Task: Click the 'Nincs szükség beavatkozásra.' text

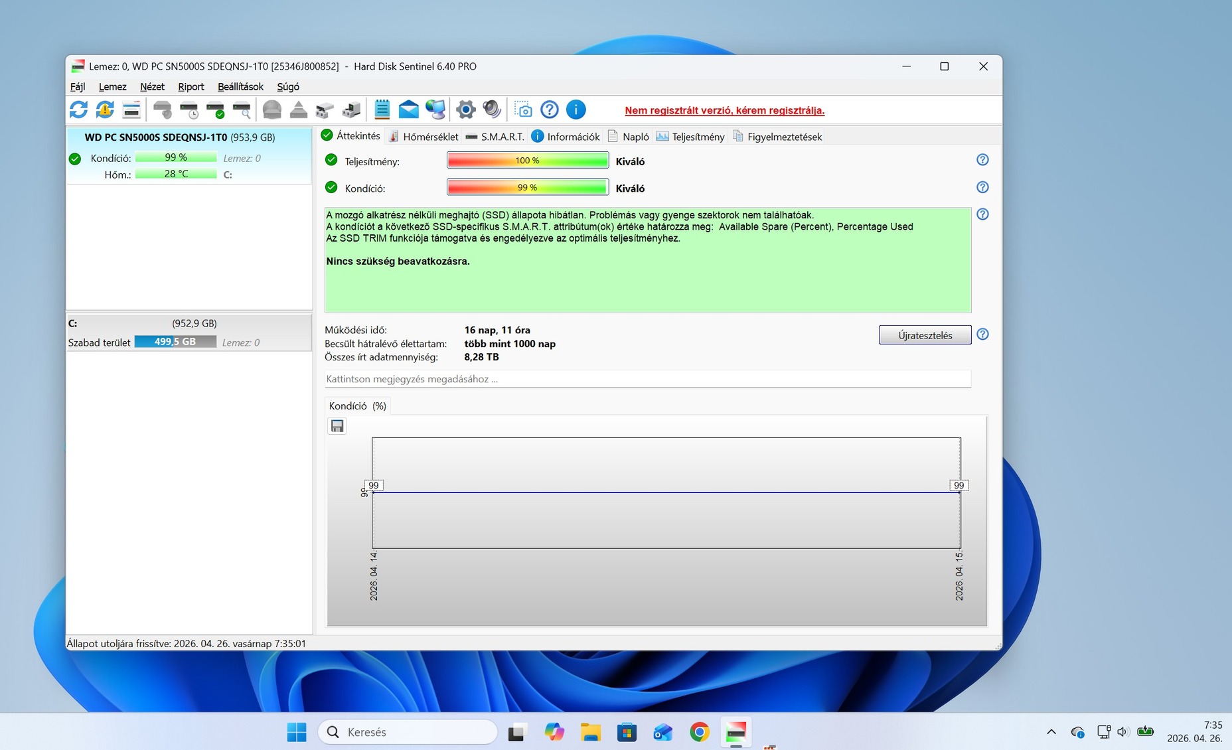Action: tap(398, 262)
